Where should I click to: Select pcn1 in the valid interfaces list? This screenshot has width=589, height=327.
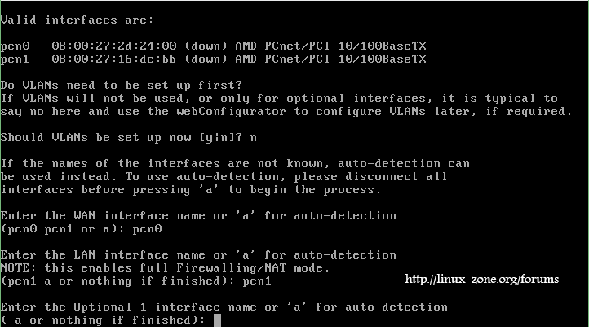coord(15,60)
